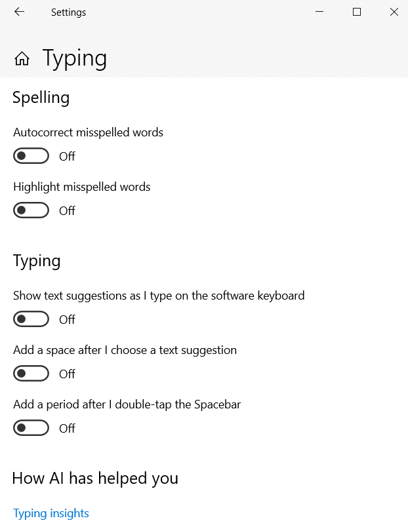The image size is (408, 529).
Task: Maximize the Settings window
Action: click(x=357, y=12)
